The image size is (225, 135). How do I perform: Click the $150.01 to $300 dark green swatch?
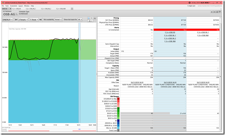tap(118, 109)
